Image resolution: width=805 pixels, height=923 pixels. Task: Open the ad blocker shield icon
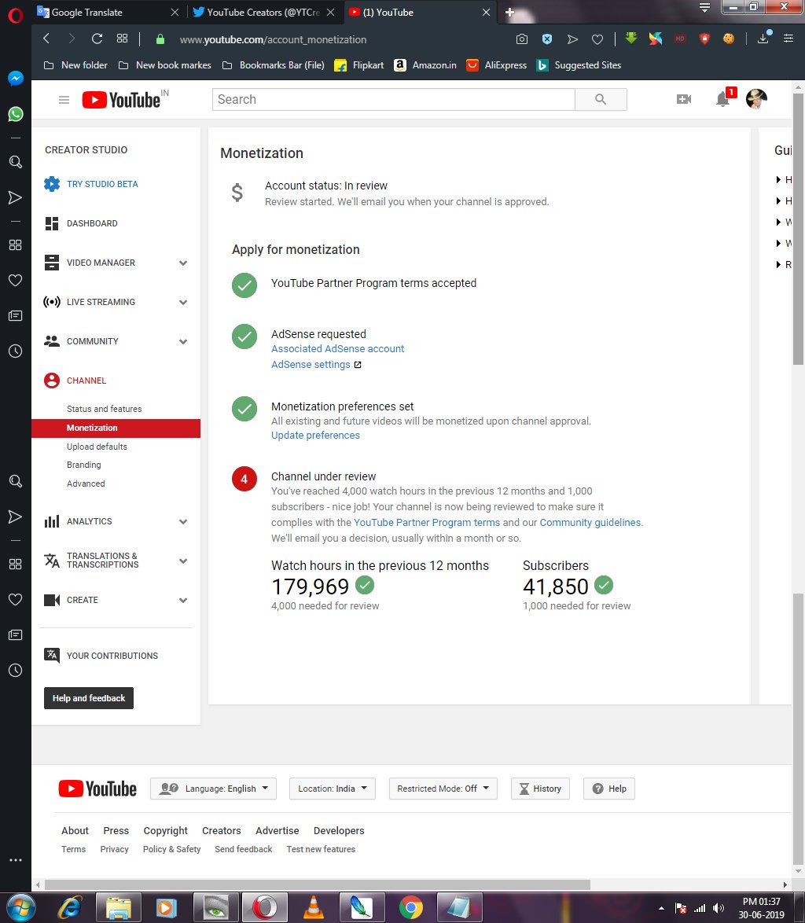click(546, 39)
